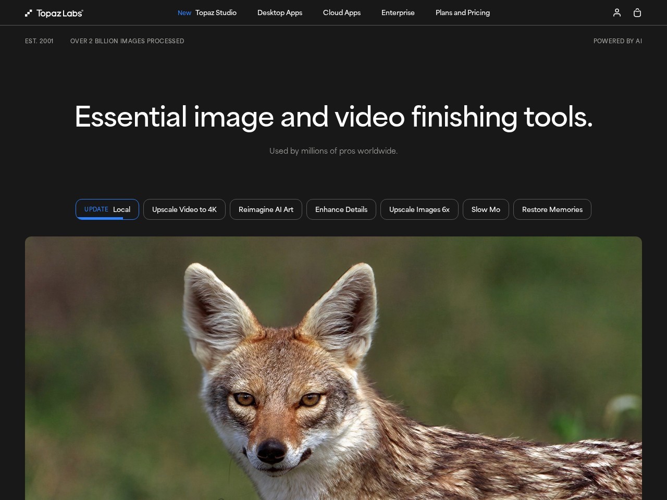Go to Plans and Pricing
Screen dimensions: 667x500
pos(463,12)
